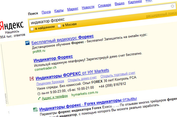The height and width of the screenshot is (117, 177).
Task: Switch to Карты service
Action: pos(59,11)
